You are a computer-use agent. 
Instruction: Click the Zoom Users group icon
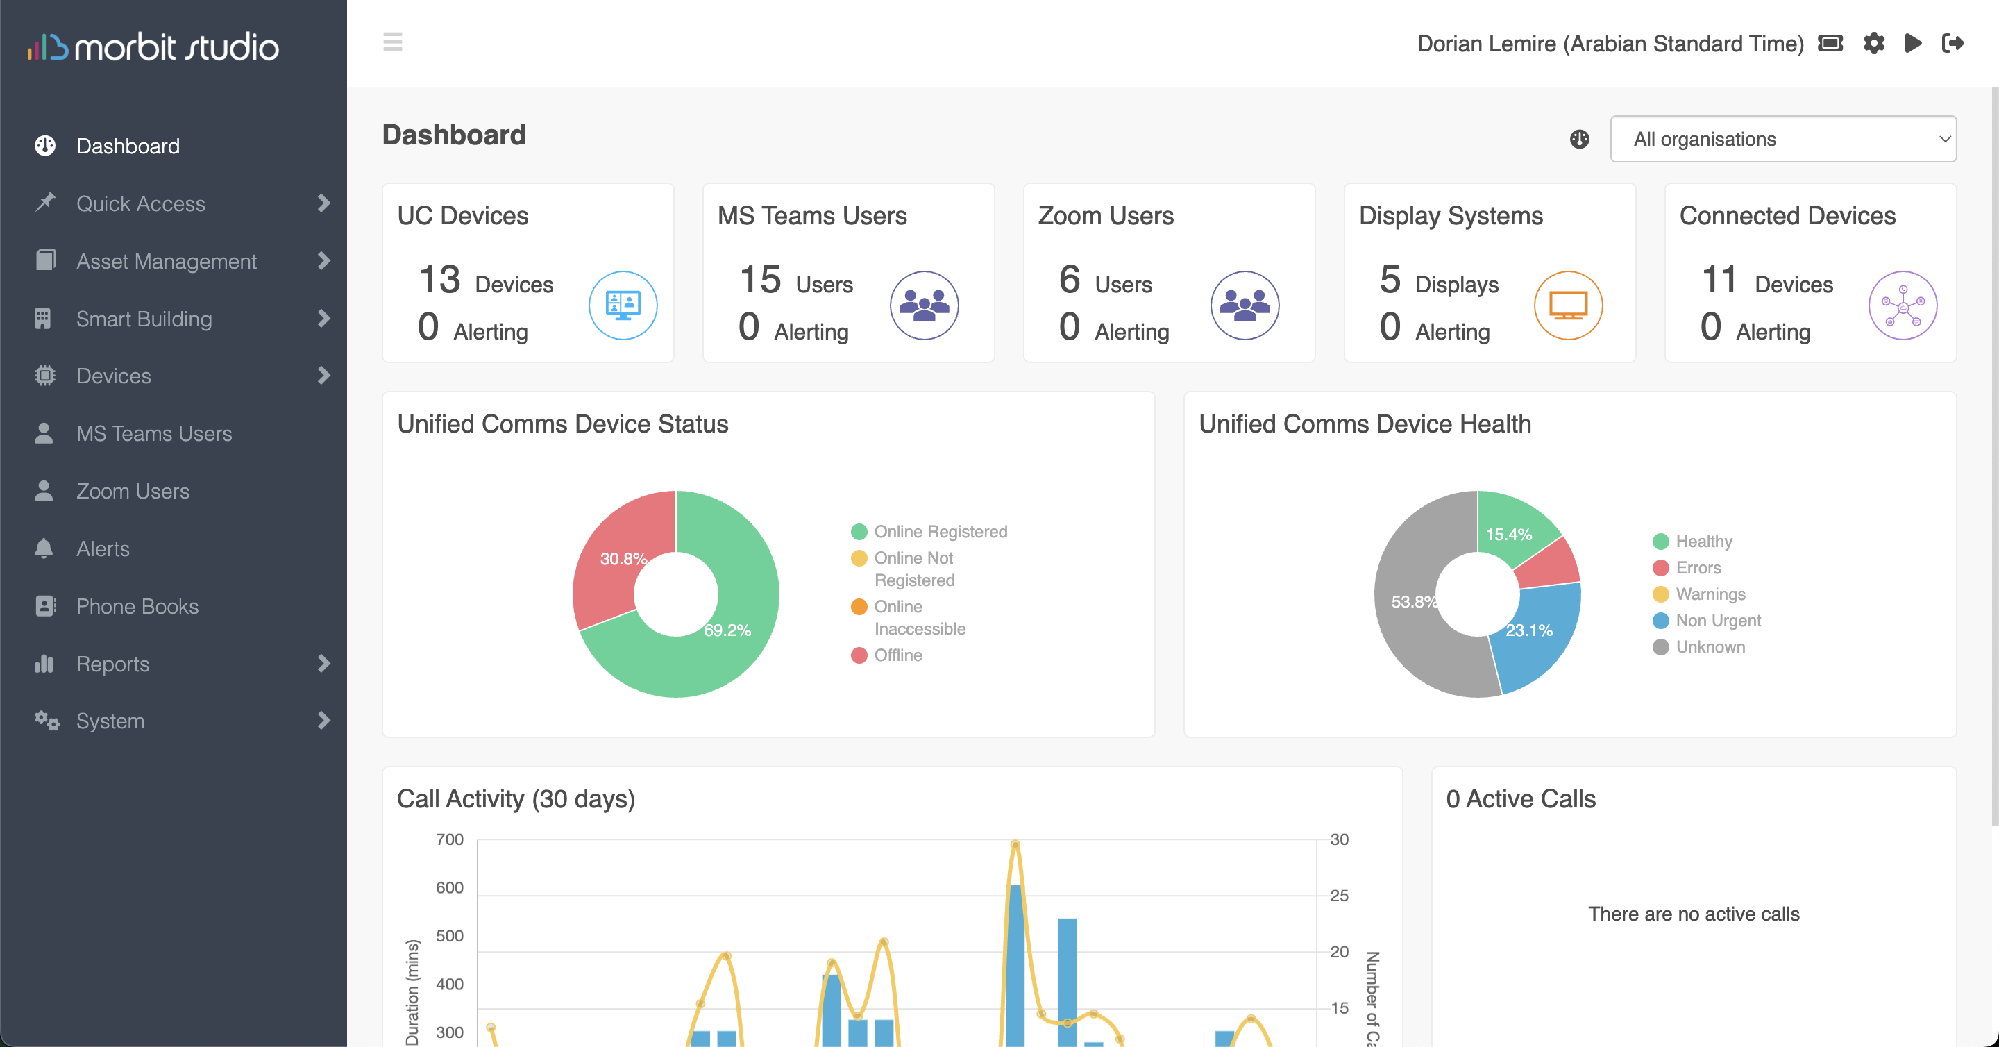(x=1245, y=305)
